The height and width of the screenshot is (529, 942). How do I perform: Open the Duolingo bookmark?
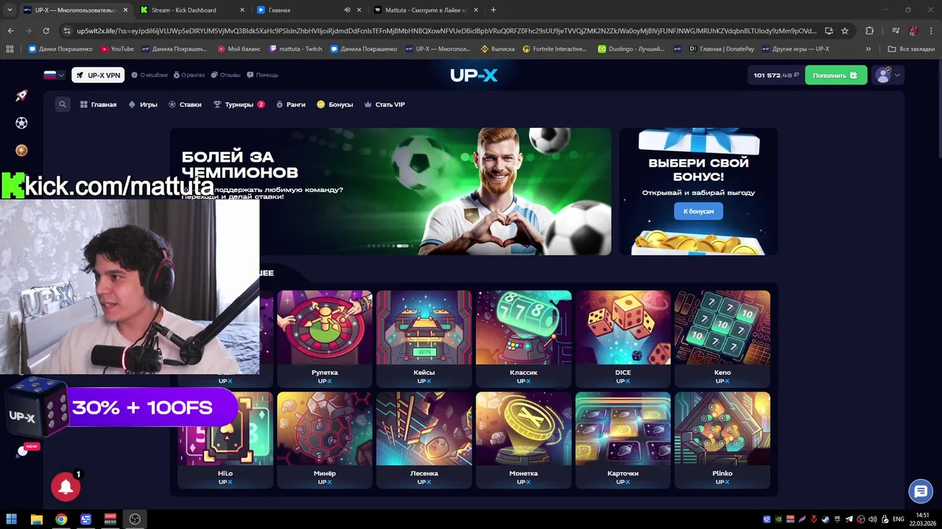click(x=631, y=49)
